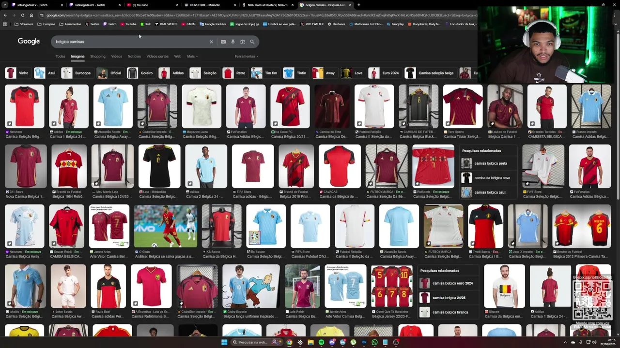Start voice search with microphone icon
The height and width of the screenshot is (348, 620).
click(x=233, y=42)
